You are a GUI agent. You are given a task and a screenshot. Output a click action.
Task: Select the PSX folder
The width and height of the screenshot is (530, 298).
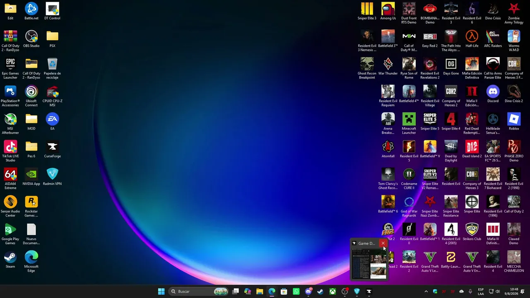(52, 39)
